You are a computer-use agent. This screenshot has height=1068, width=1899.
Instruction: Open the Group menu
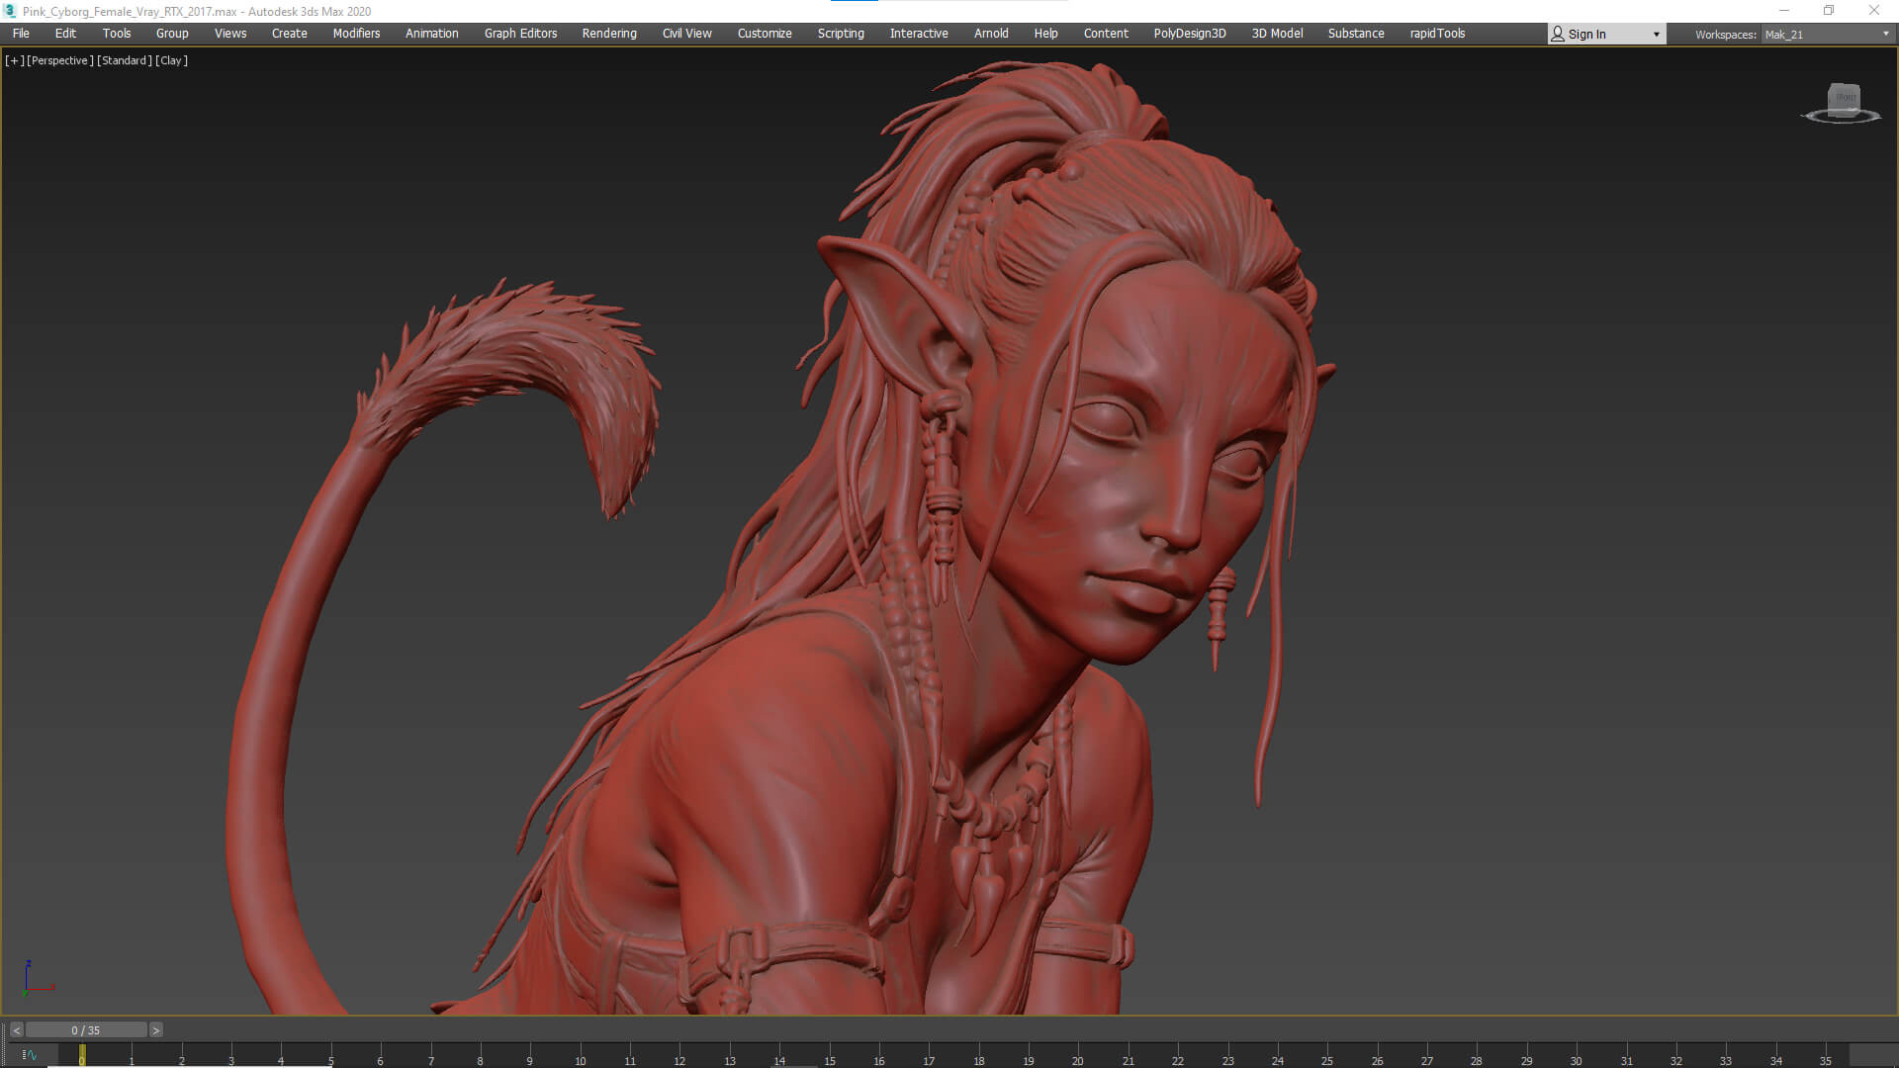pos(172,34)
